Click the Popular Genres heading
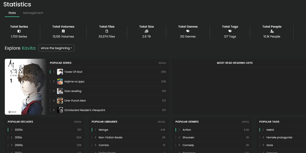The image size is (306, 153). click(187, 122)
